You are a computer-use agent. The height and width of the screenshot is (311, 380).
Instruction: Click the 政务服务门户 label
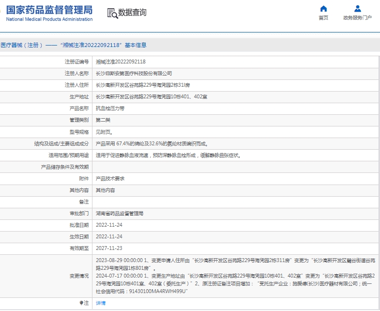click(x=357, y=18)
